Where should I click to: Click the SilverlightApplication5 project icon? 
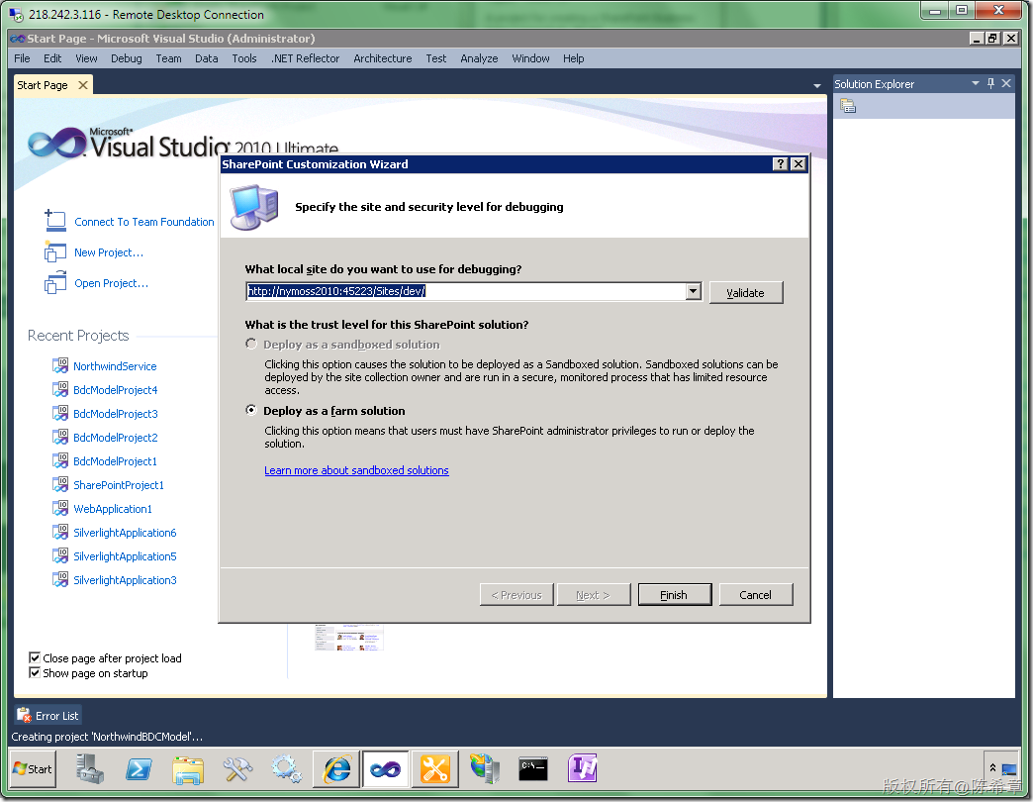[x=60, y=555]
